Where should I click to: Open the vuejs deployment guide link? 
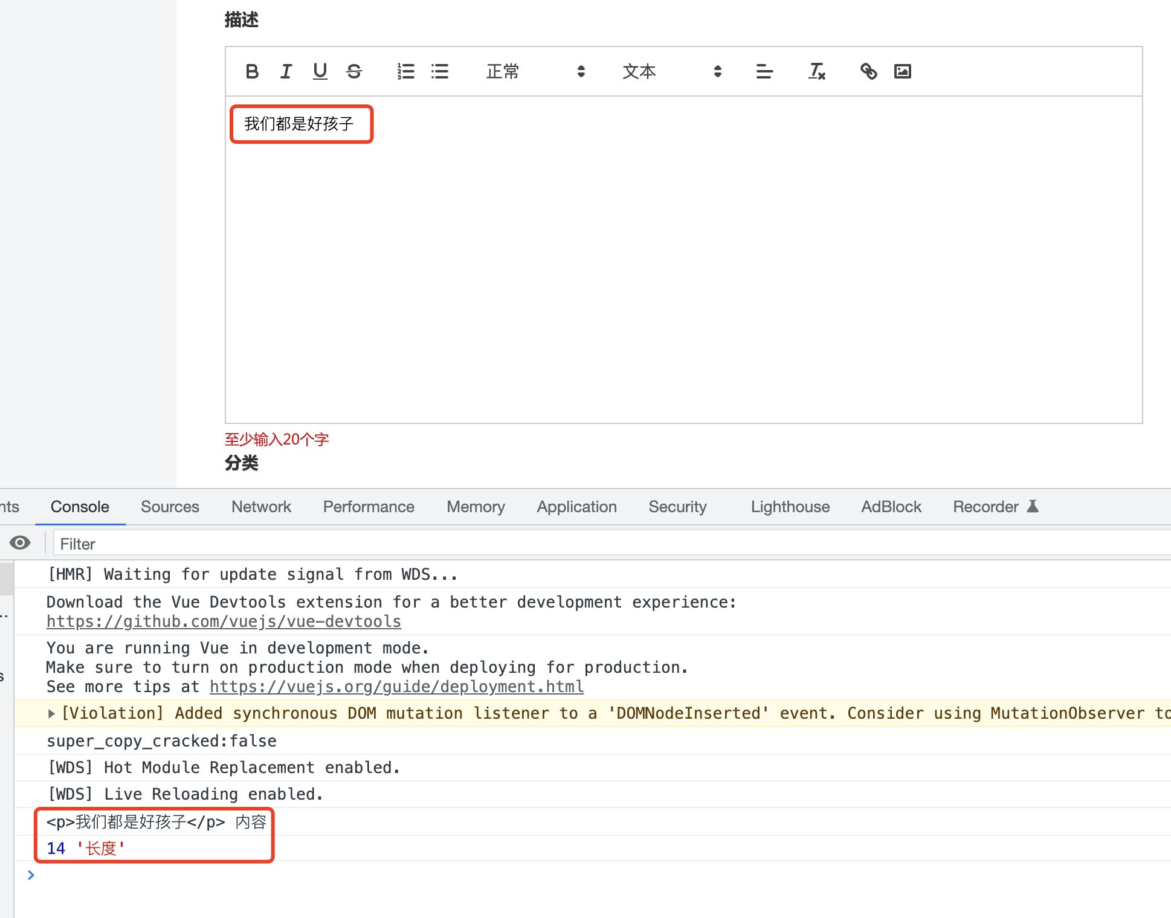(396, 687)
